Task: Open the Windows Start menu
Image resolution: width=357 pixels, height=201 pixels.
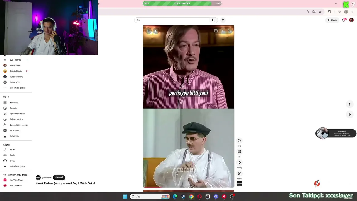Action: point(125,197)
